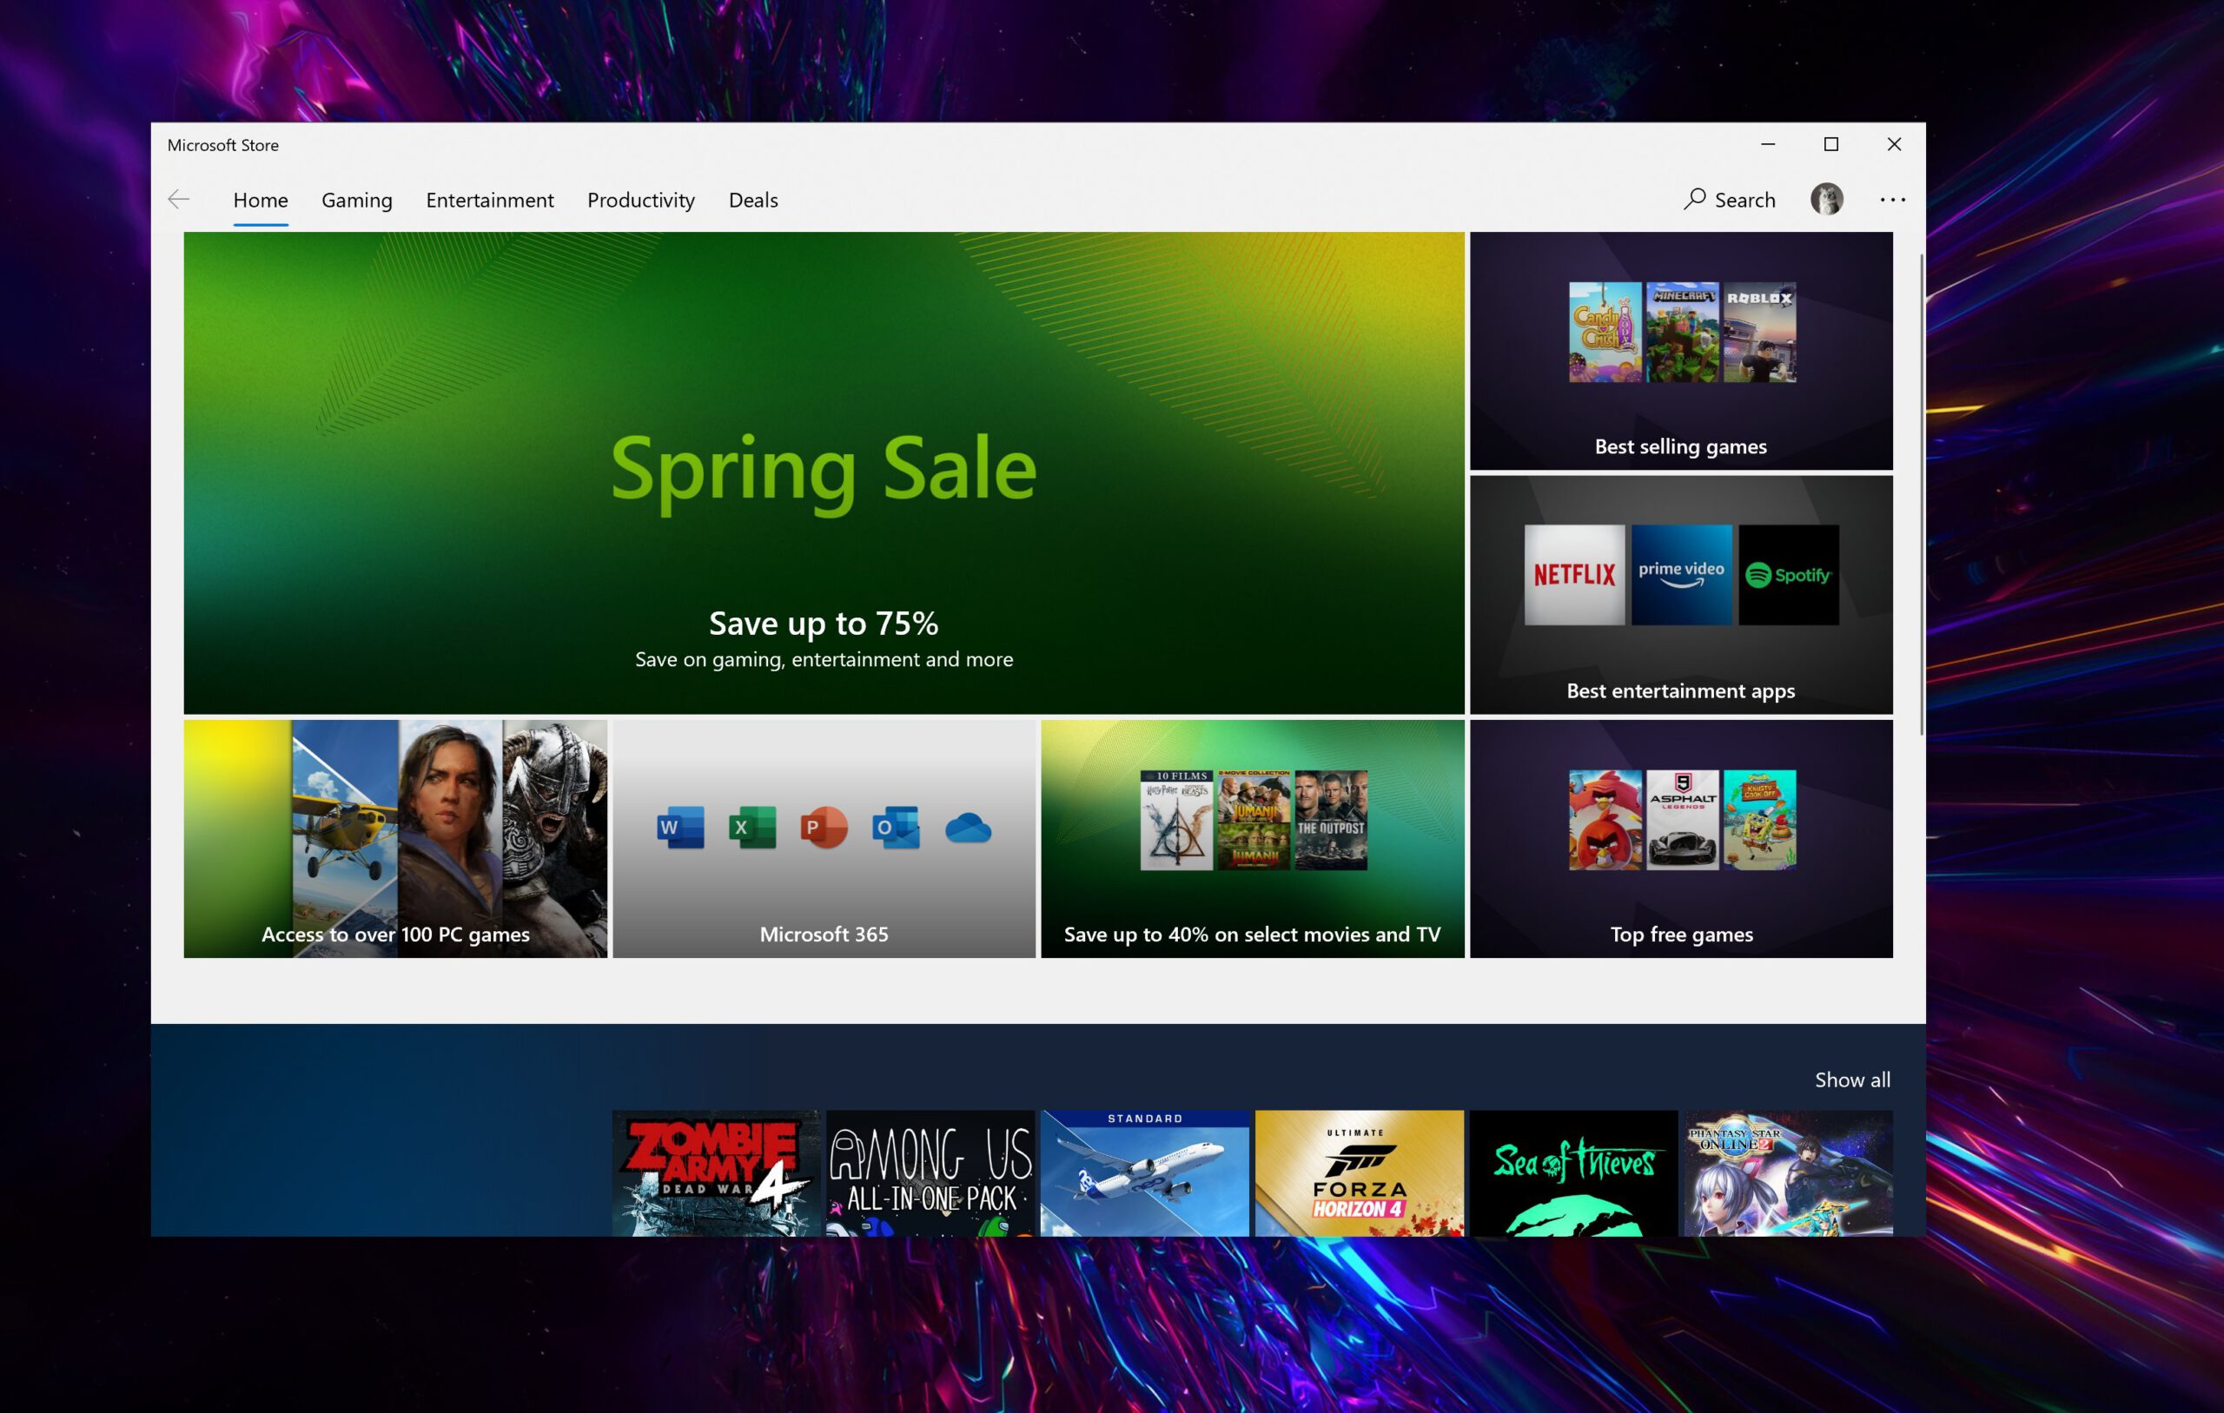The width and height of the screenshot is (2224, 1413).
Task: Open Best selling games label
Action: [1680, 446]
